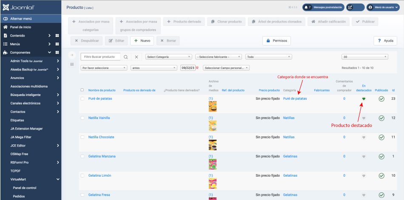Click the Filtro Buscar producto field
The image size is (404, 200).
(x=100, y=57)
